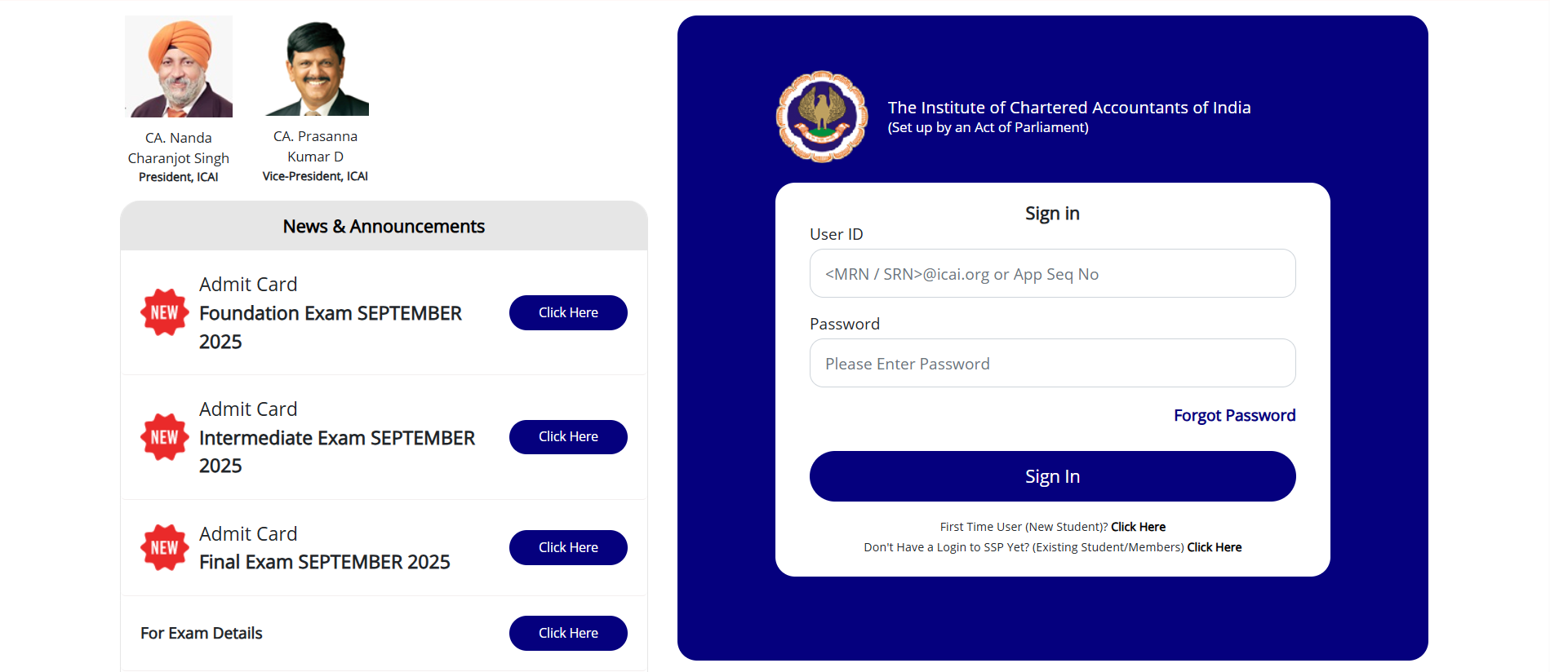
Task: Click the Admit Card label above Final Exam
Action: point(248,533)
